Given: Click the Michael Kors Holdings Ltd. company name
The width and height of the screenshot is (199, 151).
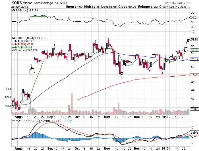Looking at the screenshot, I should [41, 3].
